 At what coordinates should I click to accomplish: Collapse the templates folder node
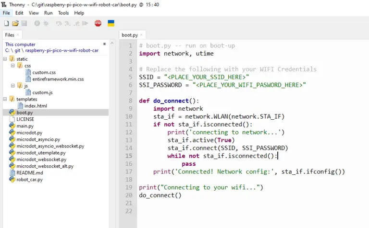click(x=5, y=99)
